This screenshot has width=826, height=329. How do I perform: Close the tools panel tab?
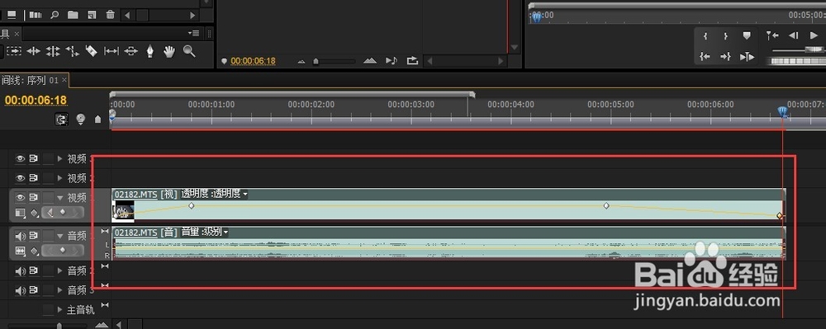(17, 34)
